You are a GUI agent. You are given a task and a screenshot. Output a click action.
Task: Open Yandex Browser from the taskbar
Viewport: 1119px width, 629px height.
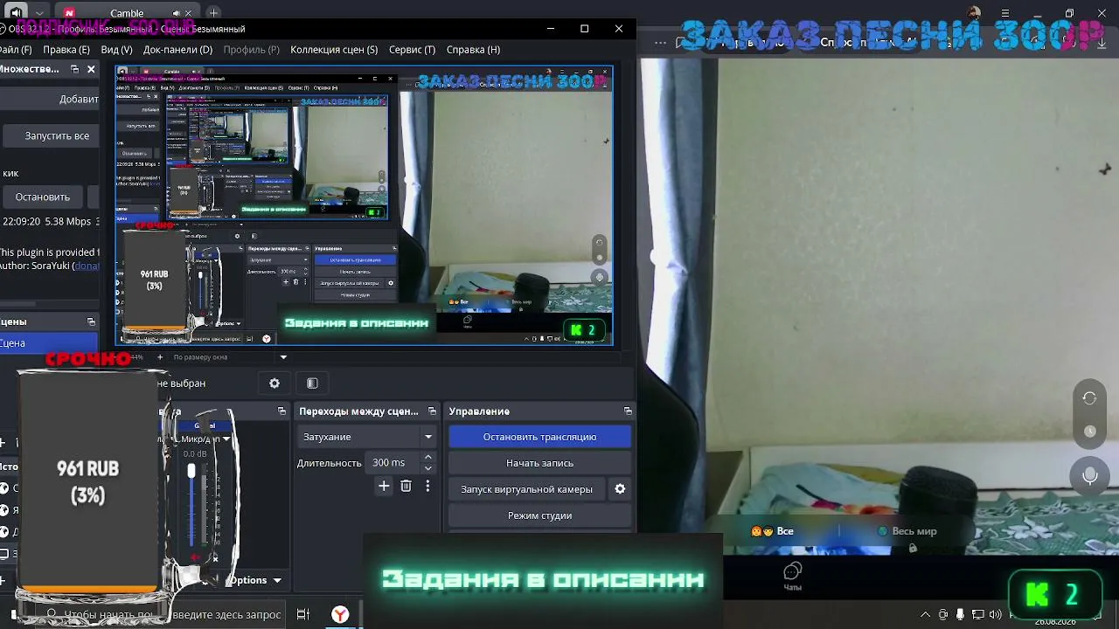[340, 614]
